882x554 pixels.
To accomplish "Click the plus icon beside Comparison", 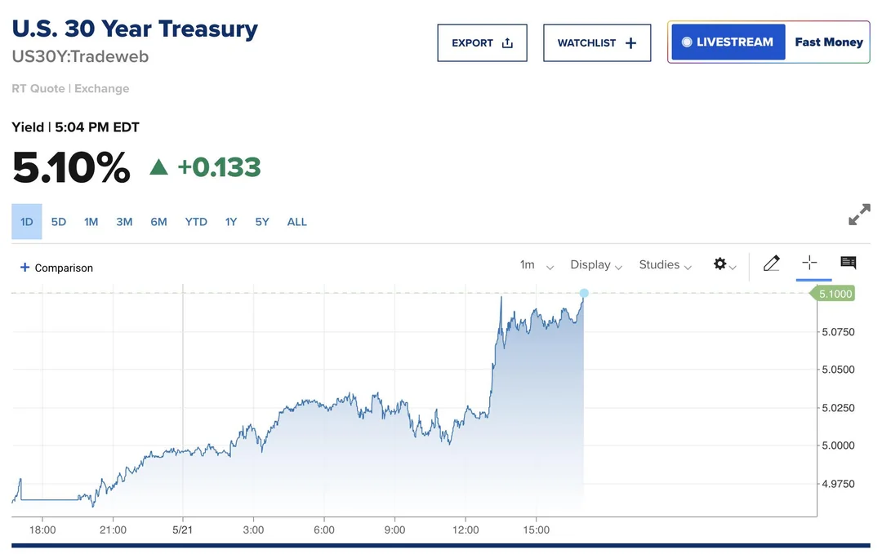I will (24, 268).
